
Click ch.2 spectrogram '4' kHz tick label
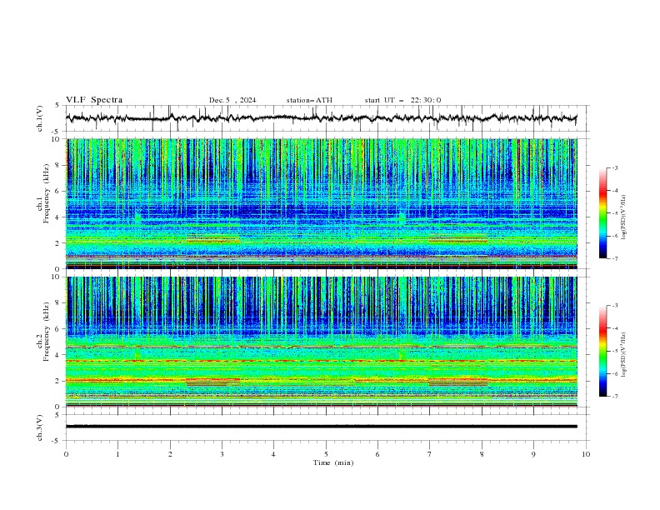59,355
